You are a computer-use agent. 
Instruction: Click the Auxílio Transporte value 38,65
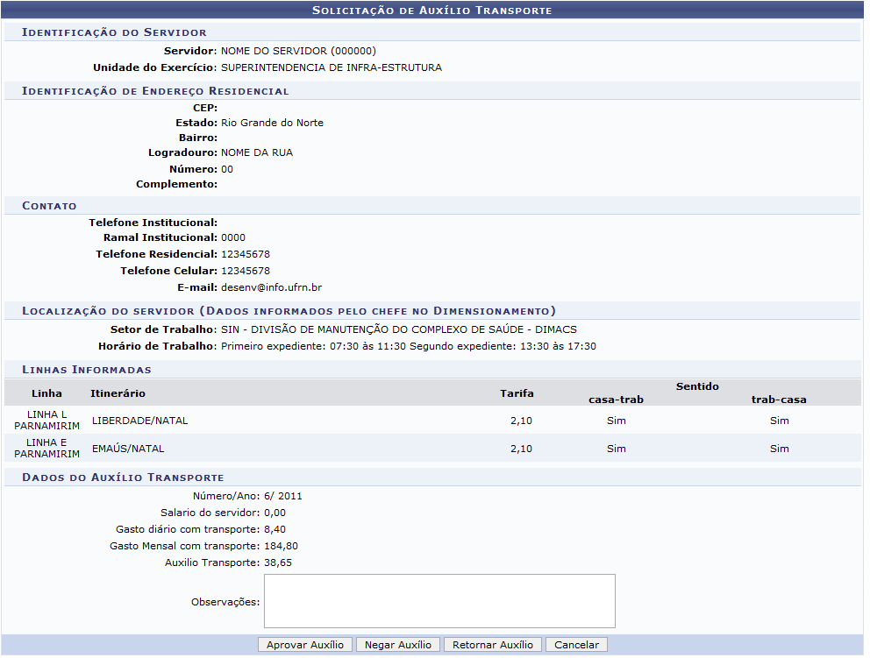(x=278, y=562)
